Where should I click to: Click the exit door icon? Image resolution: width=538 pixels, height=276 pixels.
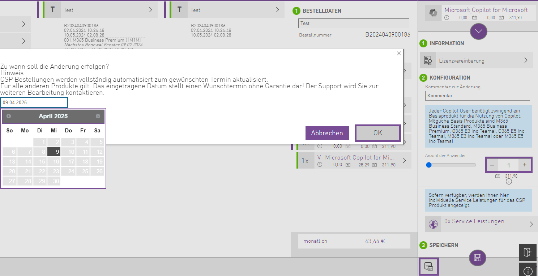click(528, 252)
